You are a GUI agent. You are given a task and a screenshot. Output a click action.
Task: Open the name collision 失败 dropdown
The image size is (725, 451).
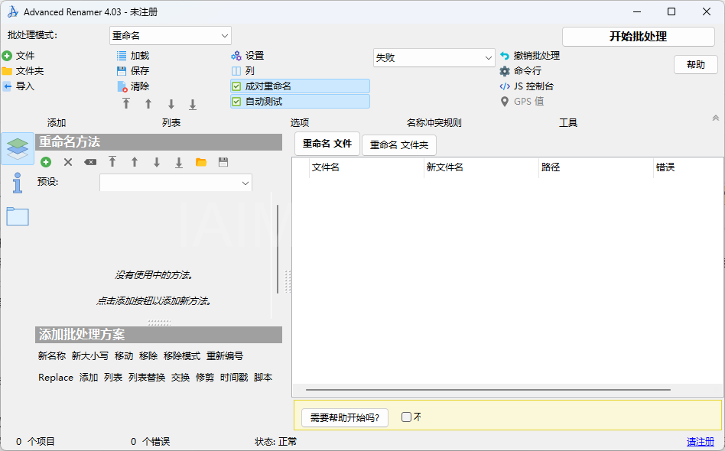pyautogui.click(x=434, y=58)
